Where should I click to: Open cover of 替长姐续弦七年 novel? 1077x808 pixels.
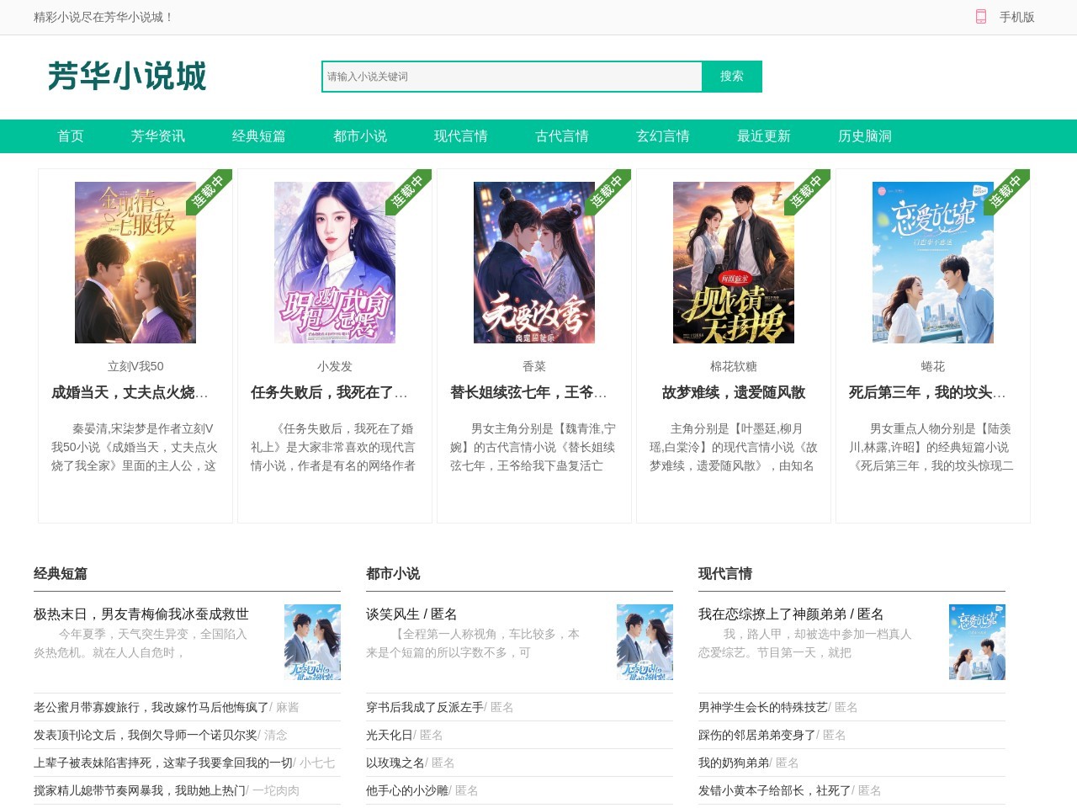[534, 263]
